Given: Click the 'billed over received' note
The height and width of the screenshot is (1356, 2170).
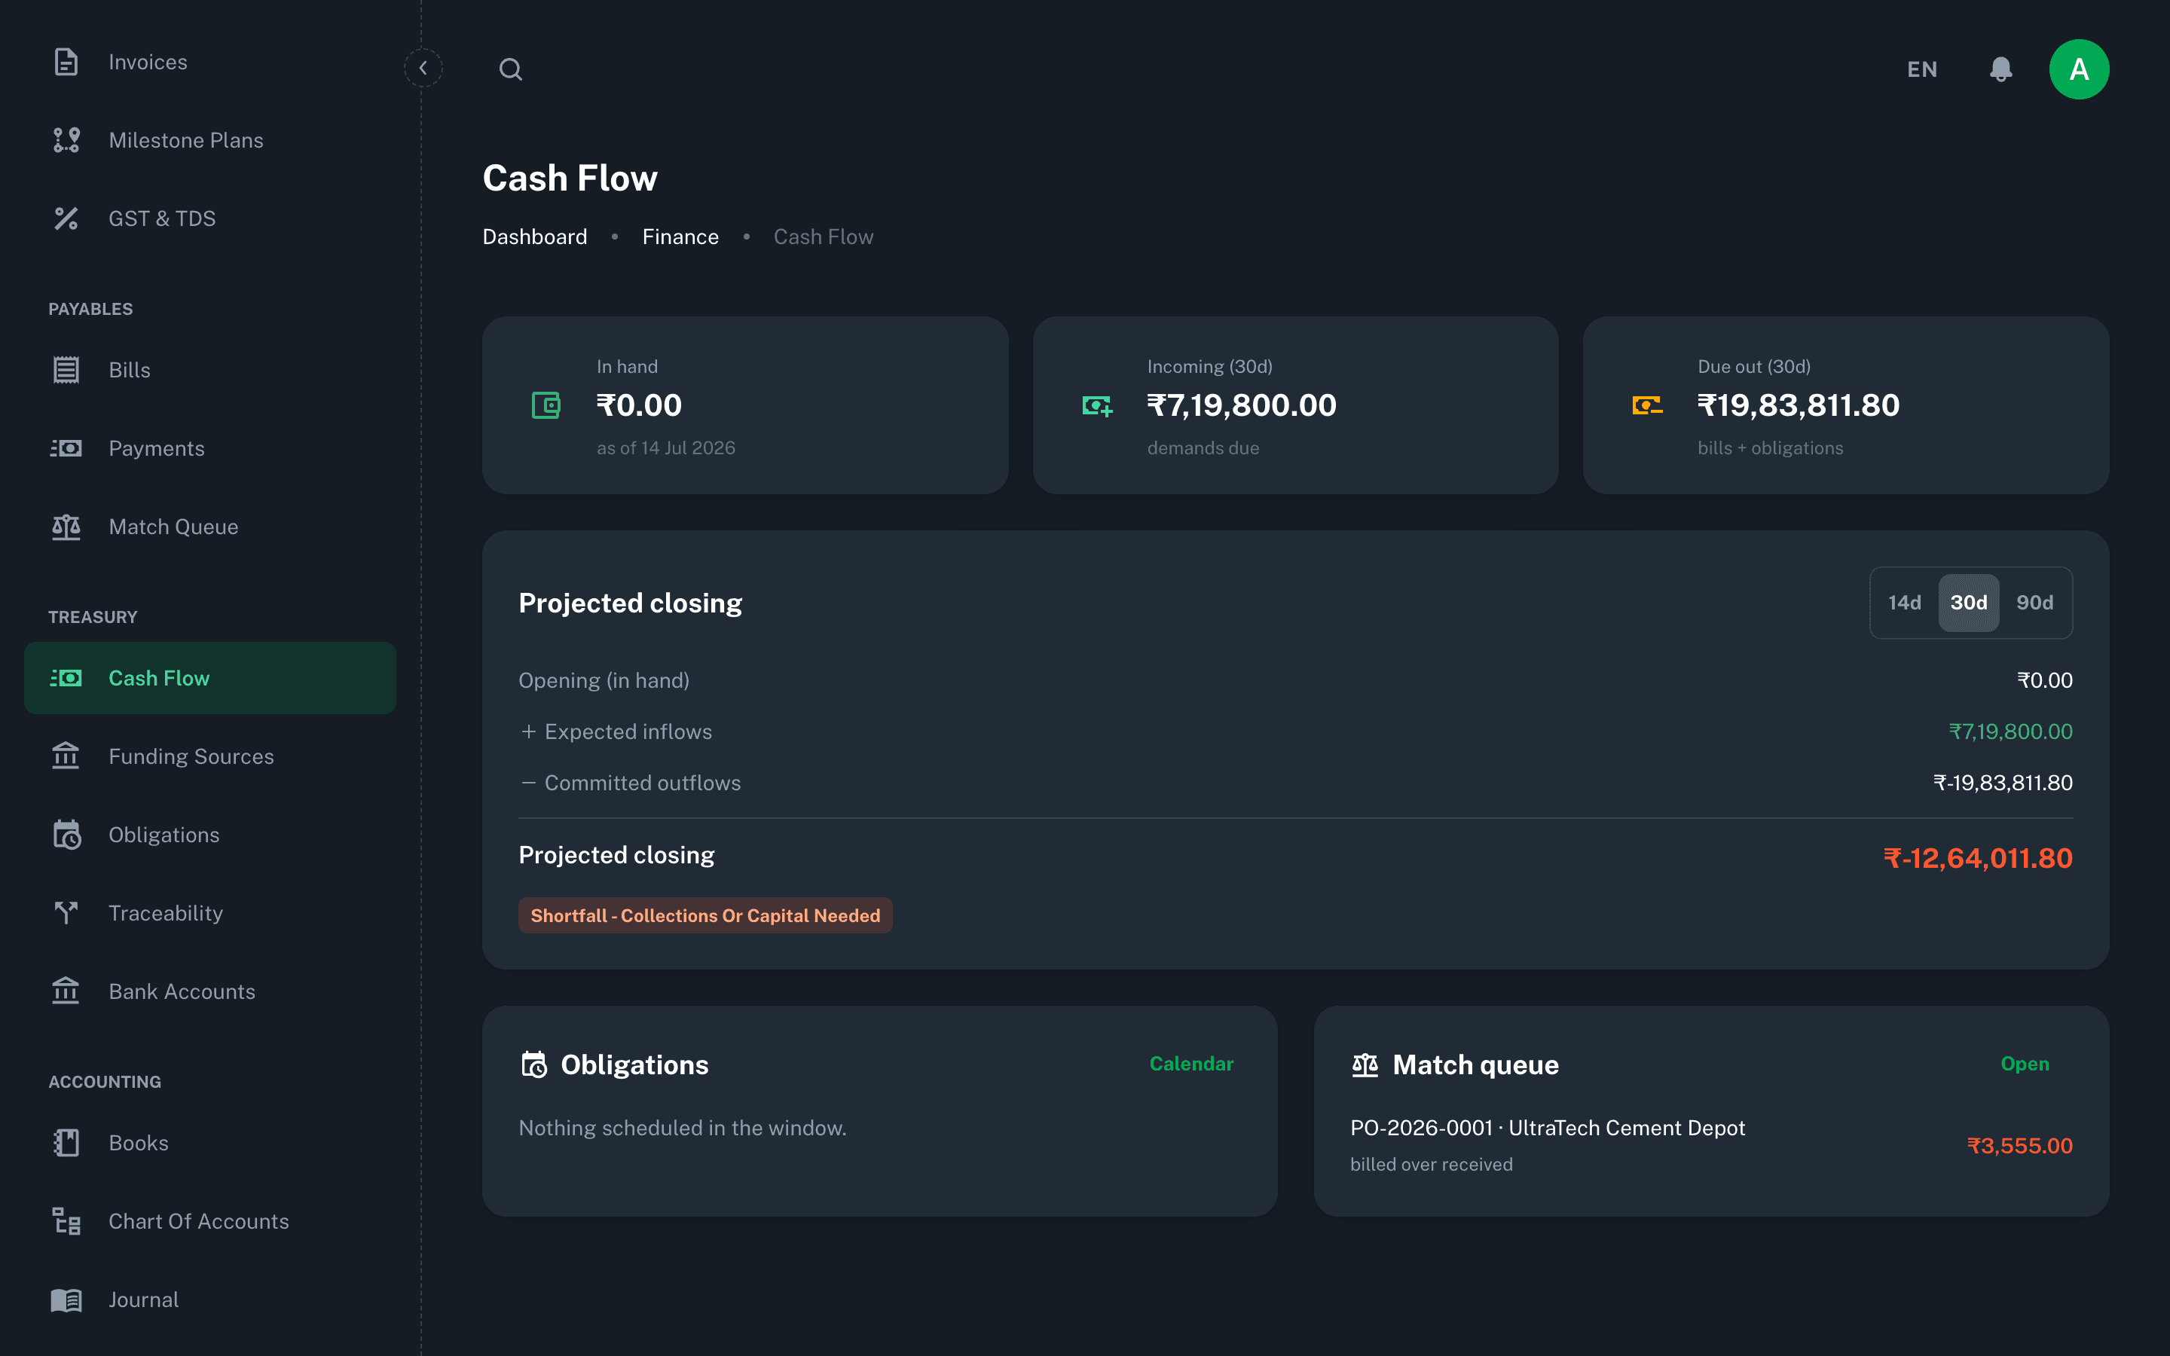Looking at the screenshot, I should [x=1431, y=1164].
